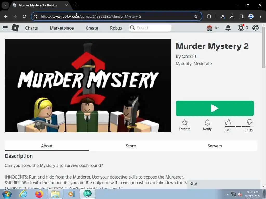The width and height of the screenshot is (266, 199).
Task: Open Chrome three-dot menu
Action: [x=260, y=16]
